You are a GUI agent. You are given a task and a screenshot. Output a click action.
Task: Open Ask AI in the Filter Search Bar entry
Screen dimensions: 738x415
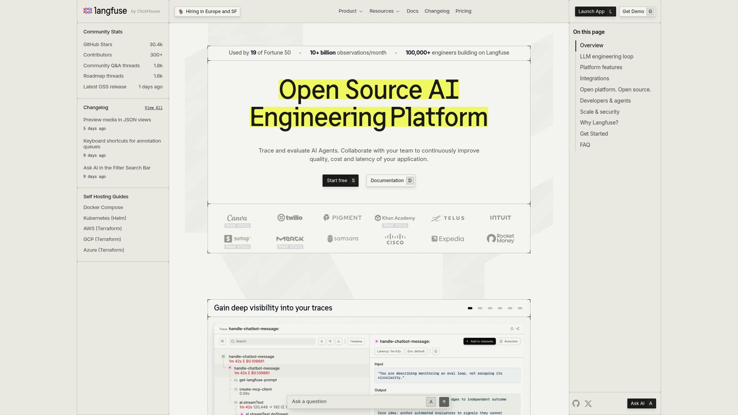[117, 168]
